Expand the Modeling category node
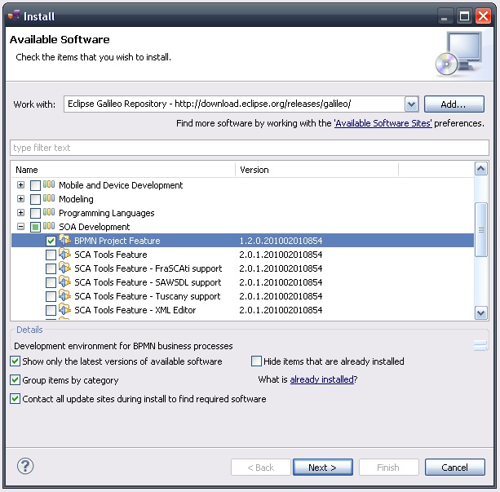This screenshot has width=500, height=492. click(21, 199)
